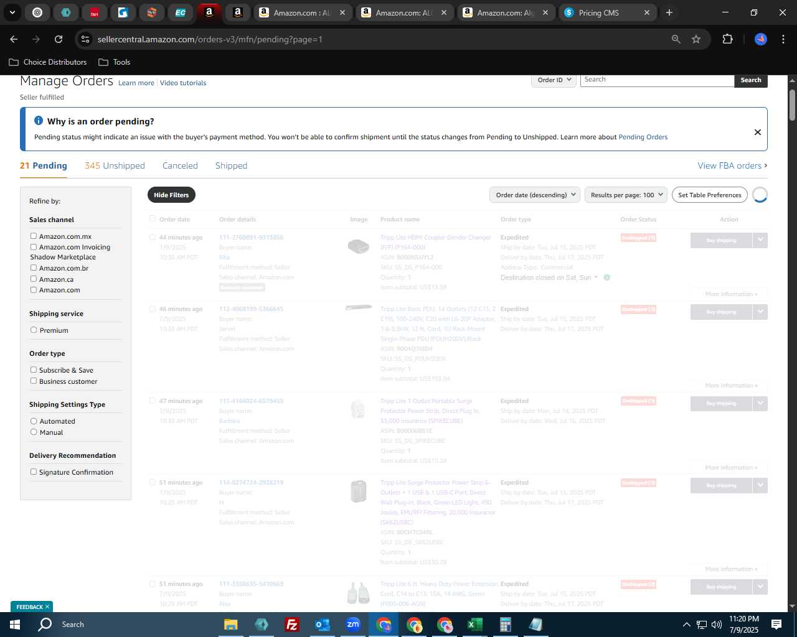Check Signature Confirmation delivery recommendation
The height and width of the screenshot is (637, 797).
pyautogui.click(x=34, y=472)
